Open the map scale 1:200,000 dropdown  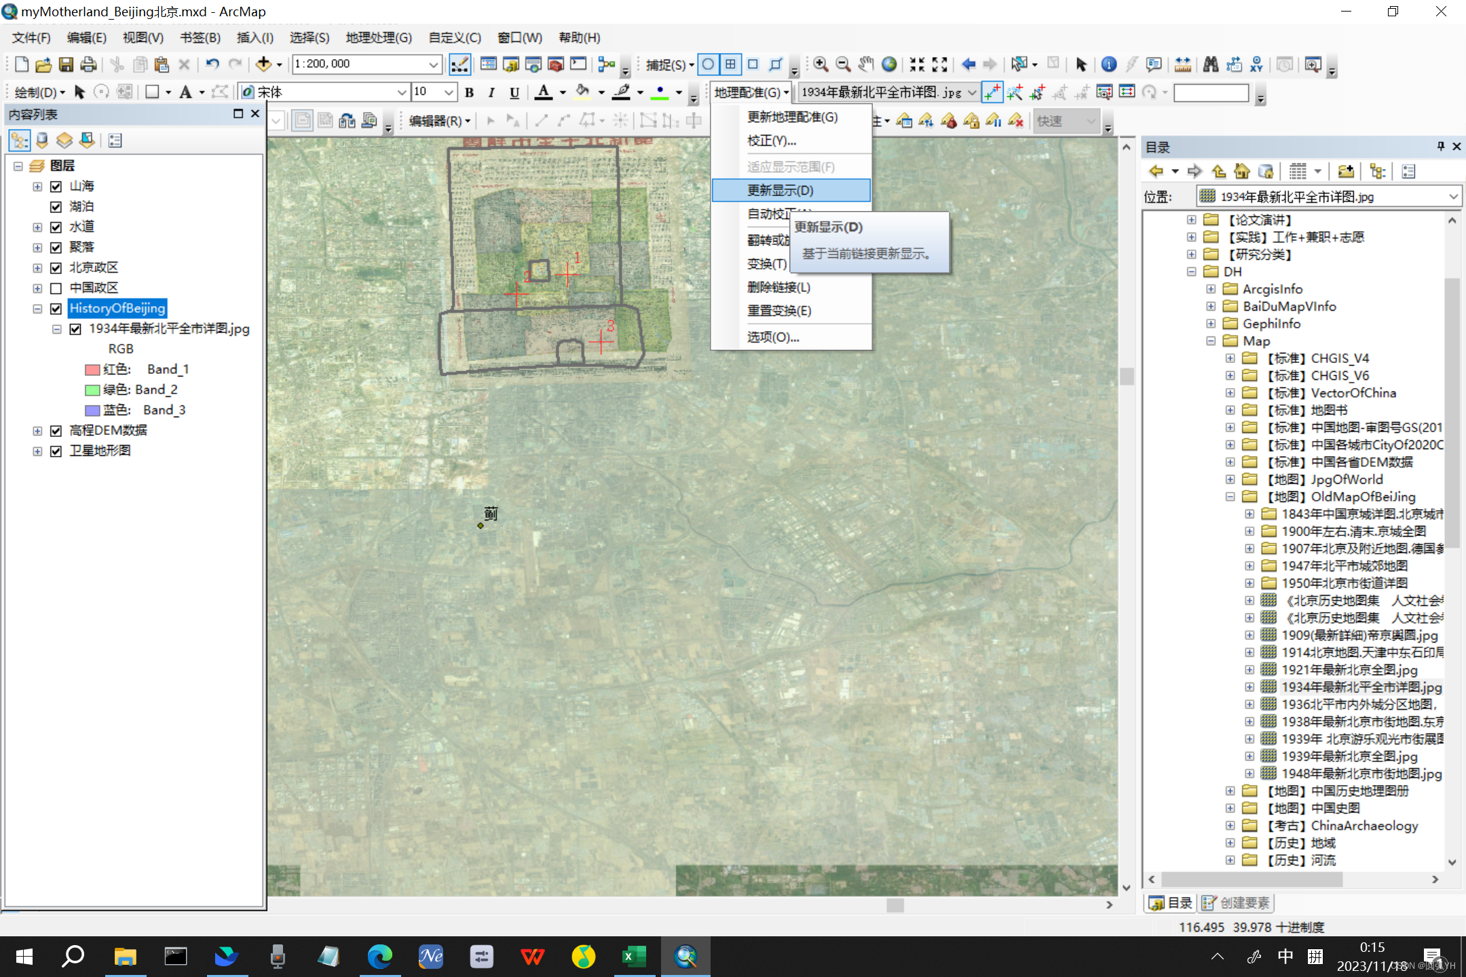[x=433, y=64]
